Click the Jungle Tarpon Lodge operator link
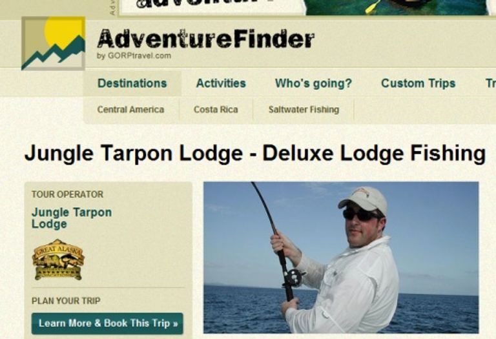 [x=72, y=218]
